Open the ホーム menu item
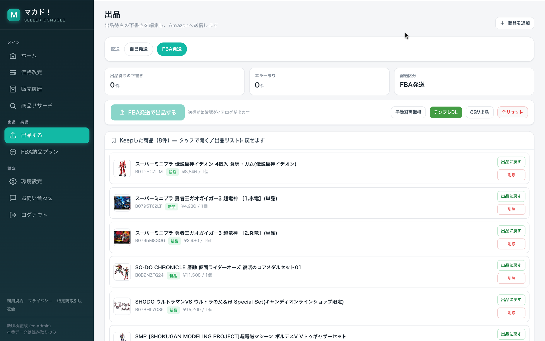545x341 pixels. [x=47, y=56]
